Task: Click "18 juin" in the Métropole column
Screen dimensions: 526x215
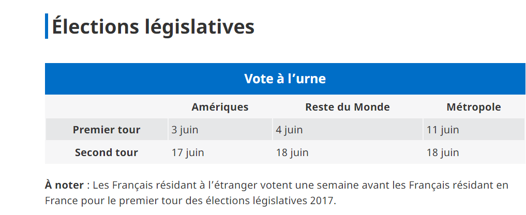Action: click(443, 152)
